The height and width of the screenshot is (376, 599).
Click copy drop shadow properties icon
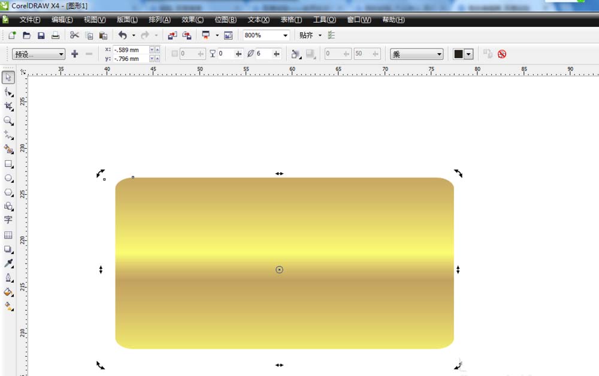click(488, 54)
